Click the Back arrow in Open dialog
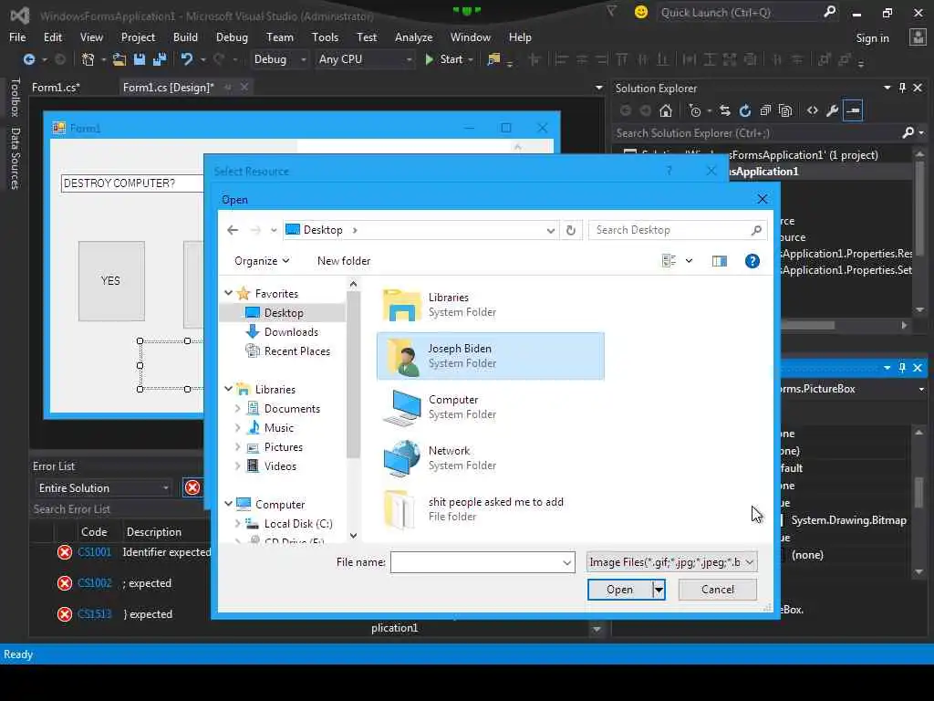This screenshot has height=701, width=934. click(233, 230)
